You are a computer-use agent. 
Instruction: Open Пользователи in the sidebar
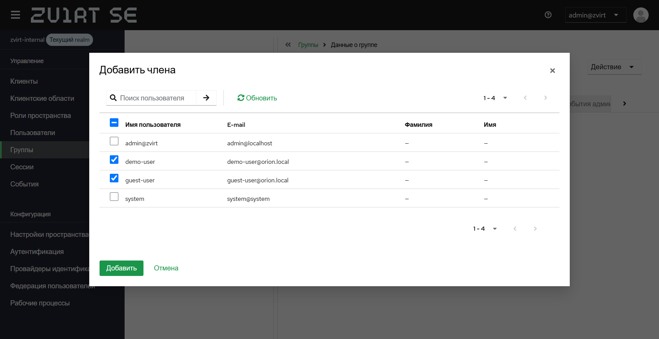tap(33, 133)
